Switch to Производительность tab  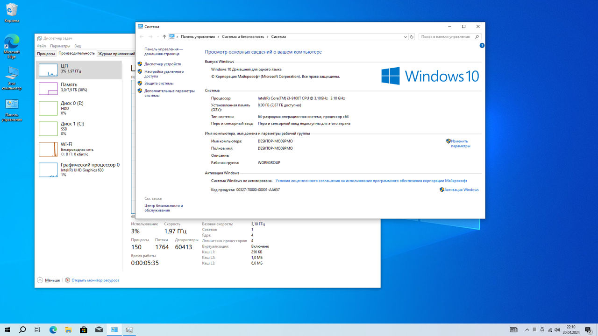tap(77, 53)
